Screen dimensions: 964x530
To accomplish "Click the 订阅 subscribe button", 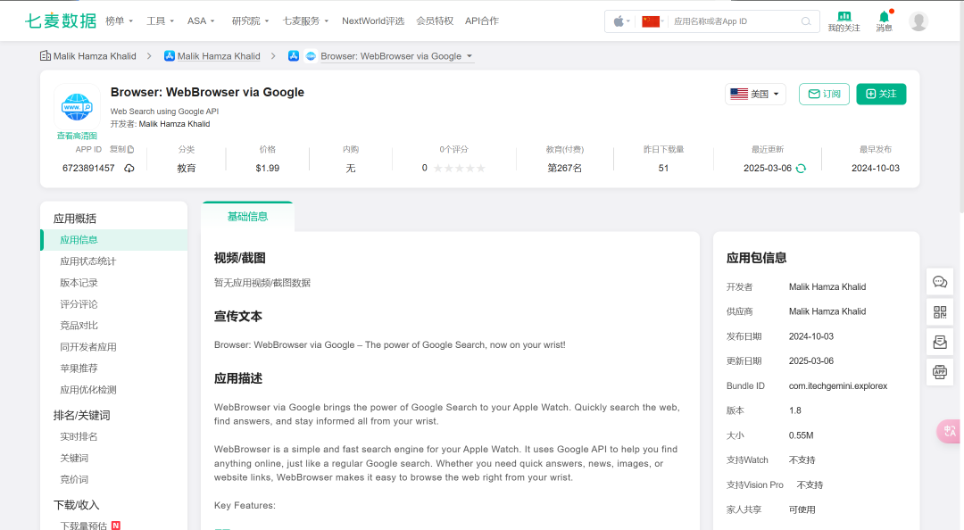I will pyautogui.click(x=824, y=94).
